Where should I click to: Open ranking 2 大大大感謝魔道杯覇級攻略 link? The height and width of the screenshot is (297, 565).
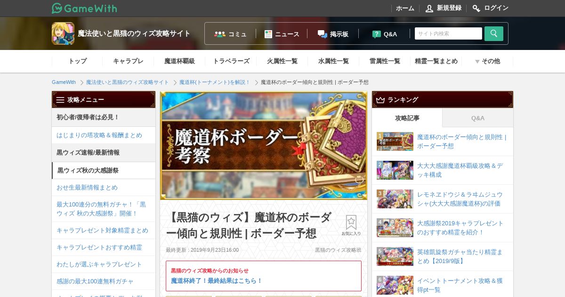pyautogui.click(x=460, y=170)
